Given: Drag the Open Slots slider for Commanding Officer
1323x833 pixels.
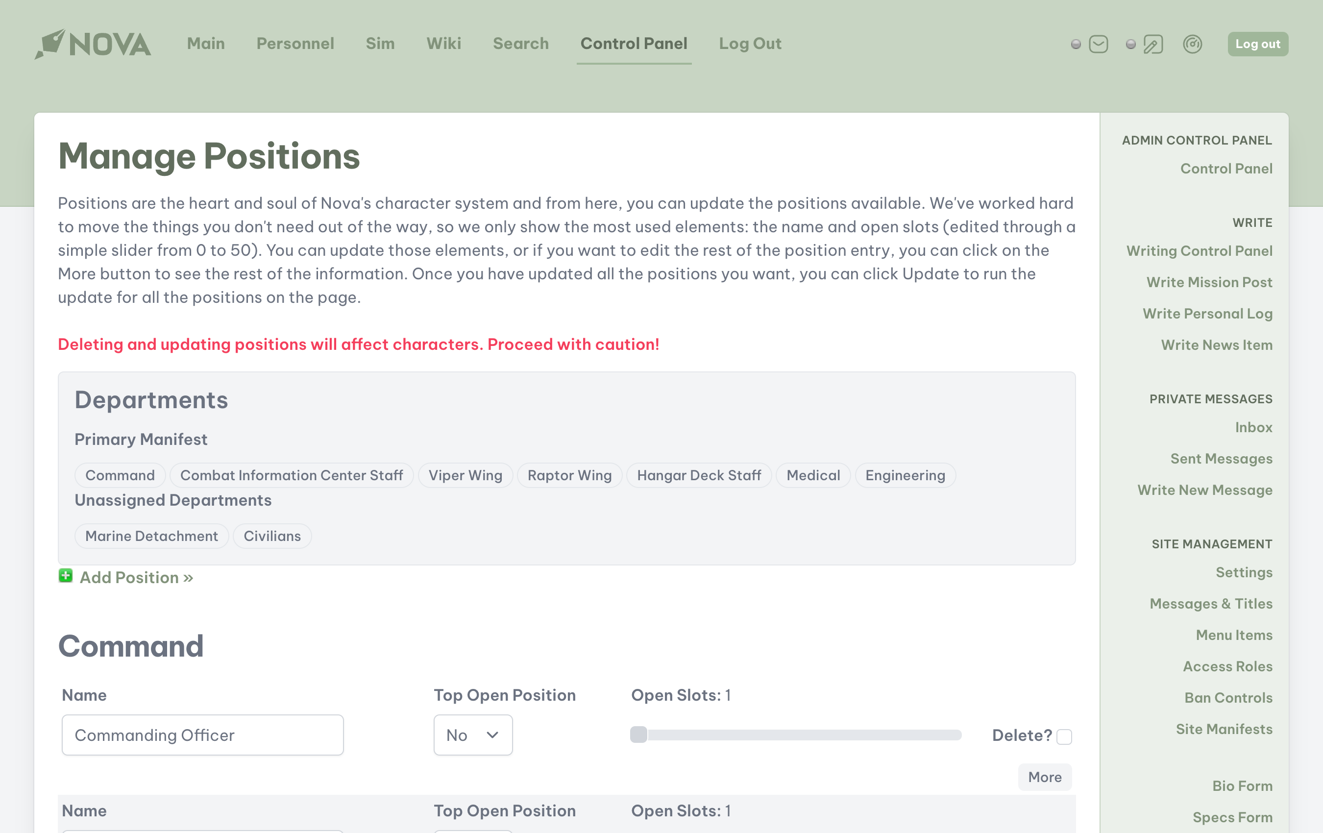Looking at the screenshot, I should 639,735.
